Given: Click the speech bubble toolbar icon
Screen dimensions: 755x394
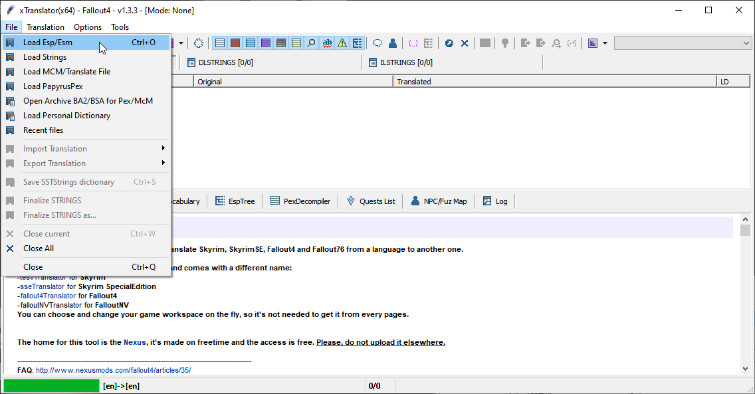Looking at the screenshot, I should click(377, 43).
